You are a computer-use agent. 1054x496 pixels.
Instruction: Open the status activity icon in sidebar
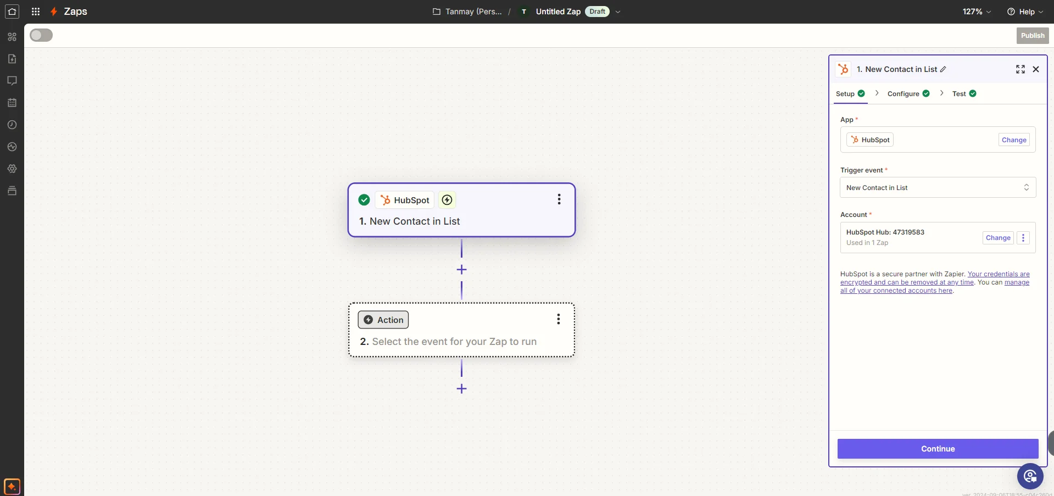coord(12,147)
